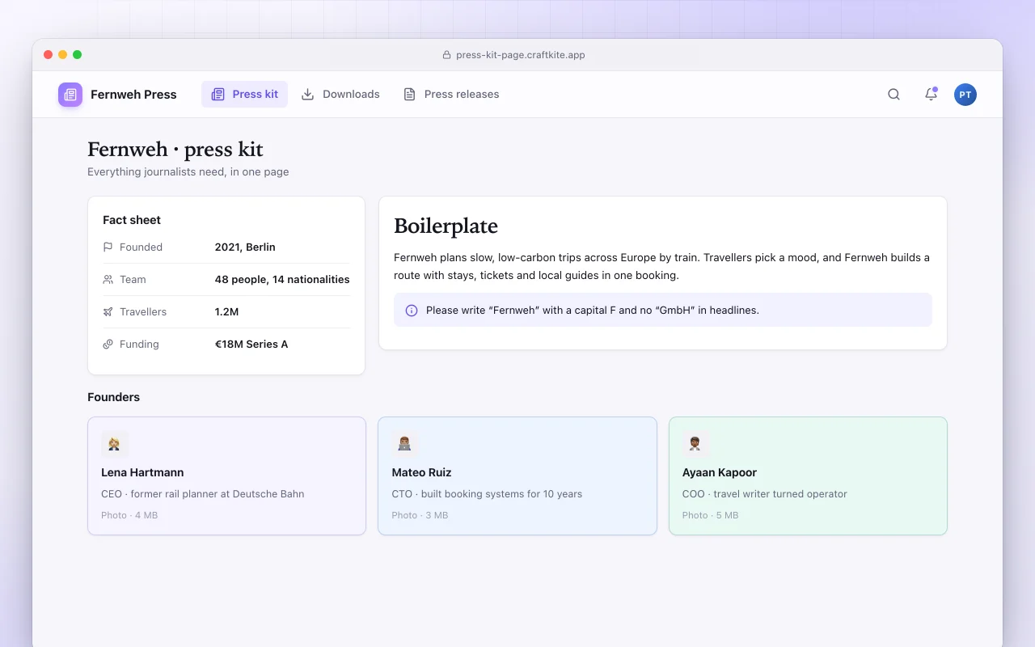Image resolution: width=1035 pixels, height=647 pixels.
Task: Click the 'Fernweh · press kit' title
Action: [x=175, y=150]
